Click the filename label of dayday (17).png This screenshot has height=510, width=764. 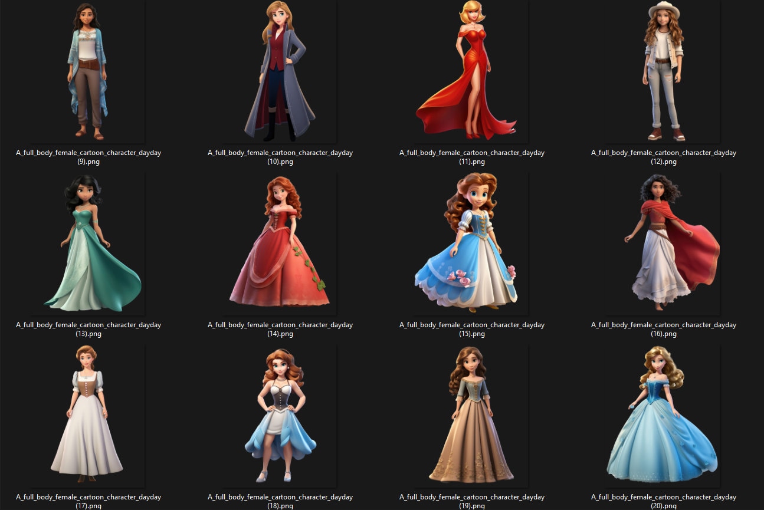click(88, 501)
